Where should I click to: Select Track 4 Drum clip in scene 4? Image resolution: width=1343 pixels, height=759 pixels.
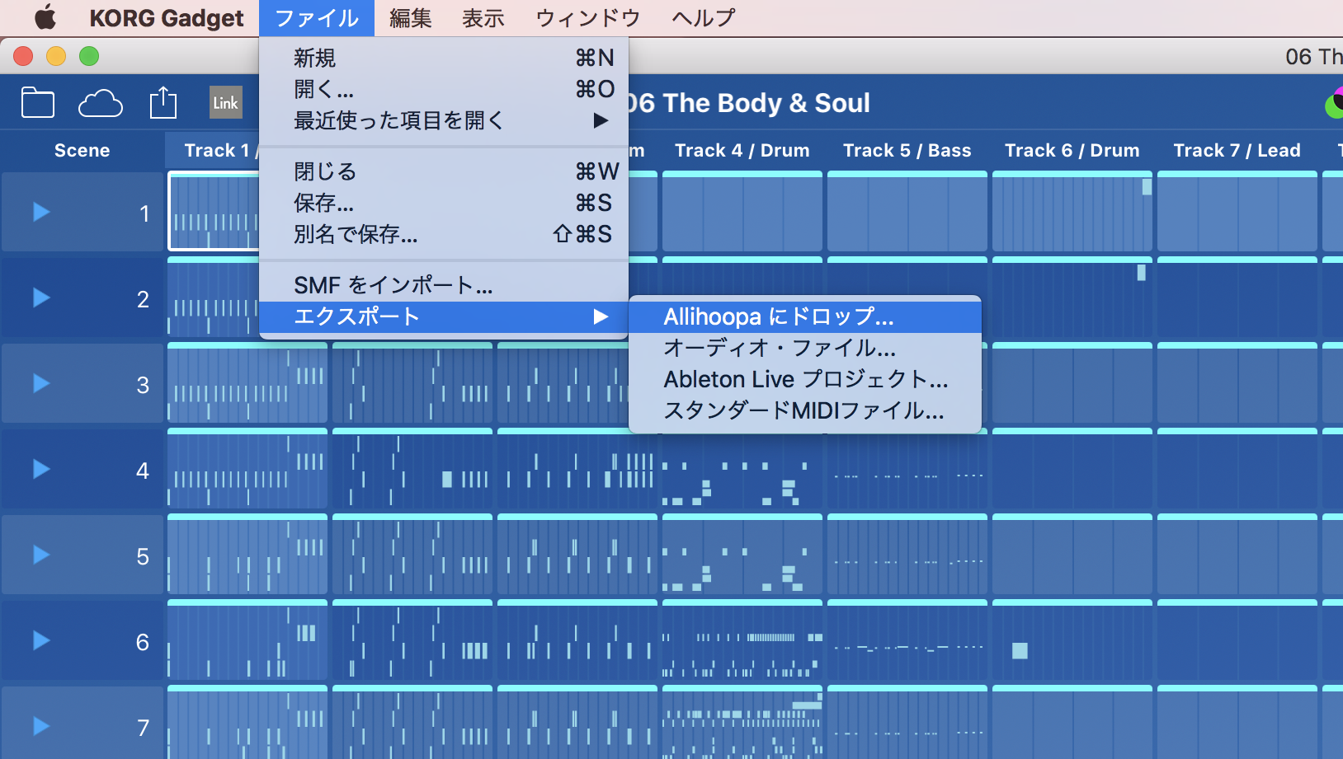tap(742, 468)
